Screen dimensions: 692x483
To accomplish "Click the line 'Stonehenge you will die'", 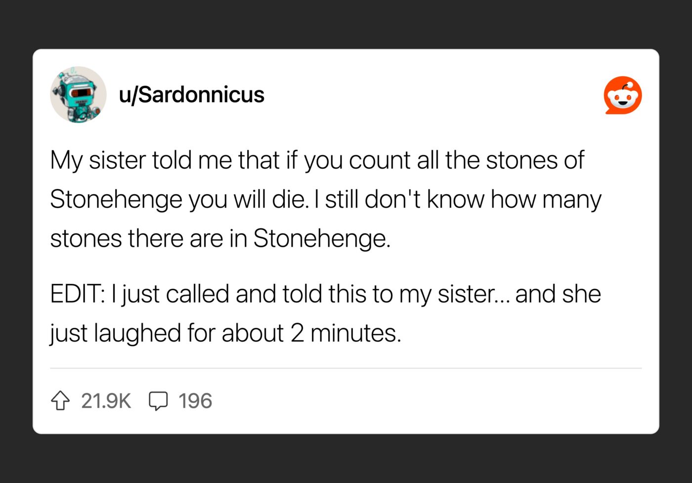I will [325, 200].
